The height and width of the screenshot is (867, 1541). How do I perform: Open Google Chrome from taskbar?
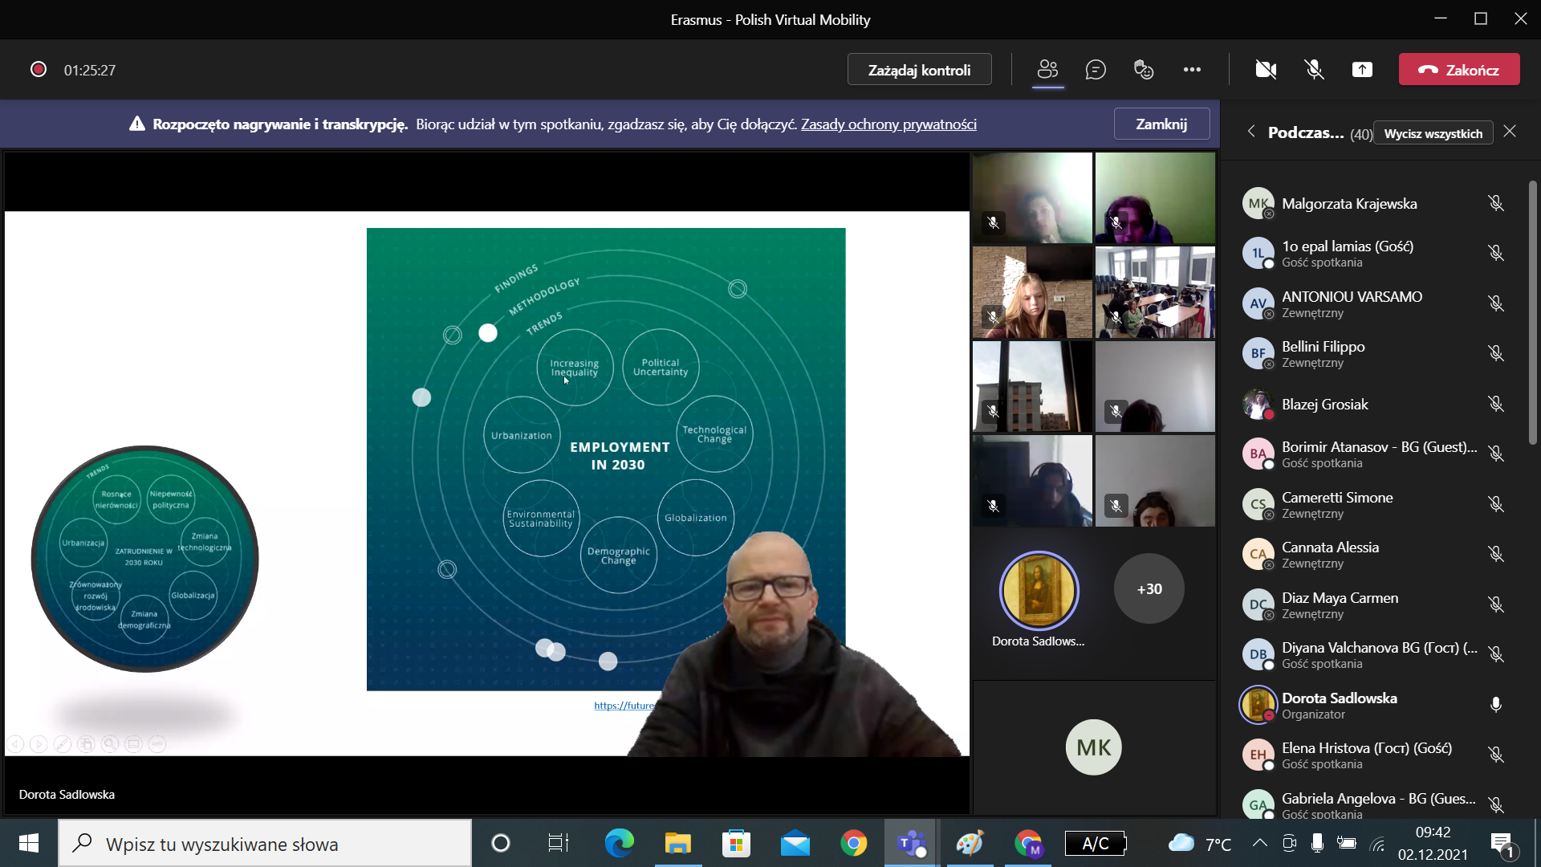pyautogui.click(x=853, y=843)
